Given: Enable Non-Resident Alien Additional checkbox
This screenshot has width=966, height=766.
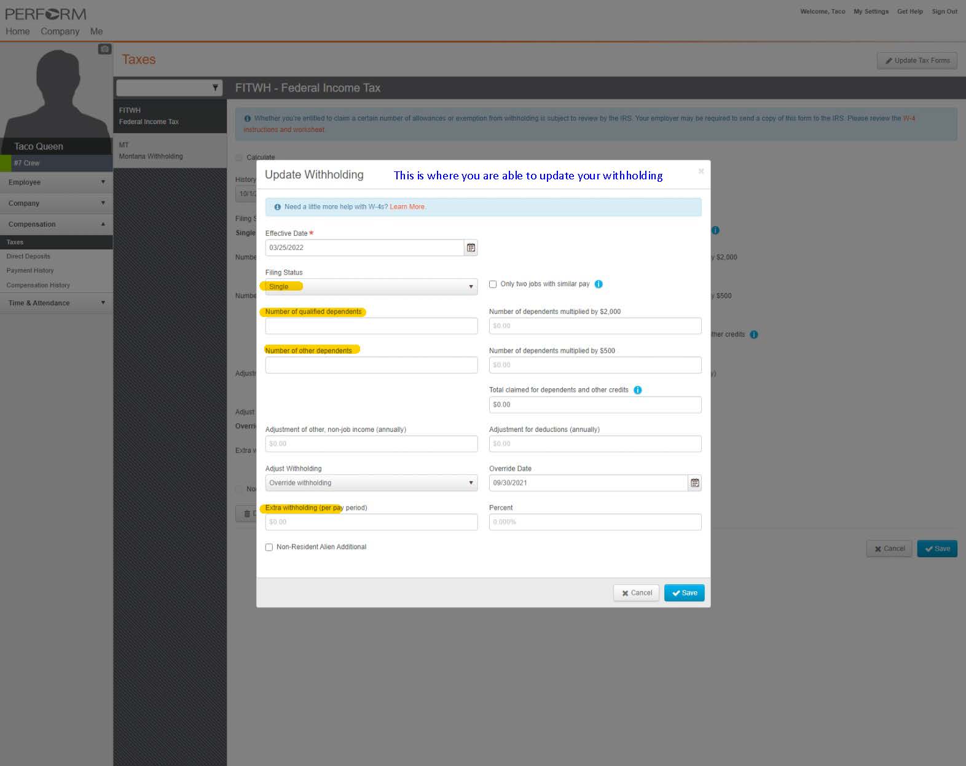Looking at the screenshot, I should (x=269, y=547).
